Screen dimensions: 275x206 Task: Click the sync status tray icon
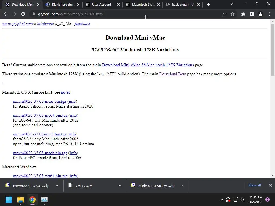pyautogui.click(x=228, y=200)
